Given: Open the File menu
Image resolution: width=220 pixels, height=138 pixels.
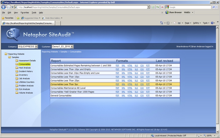Looking at the screenshot, I should (4, 13).
